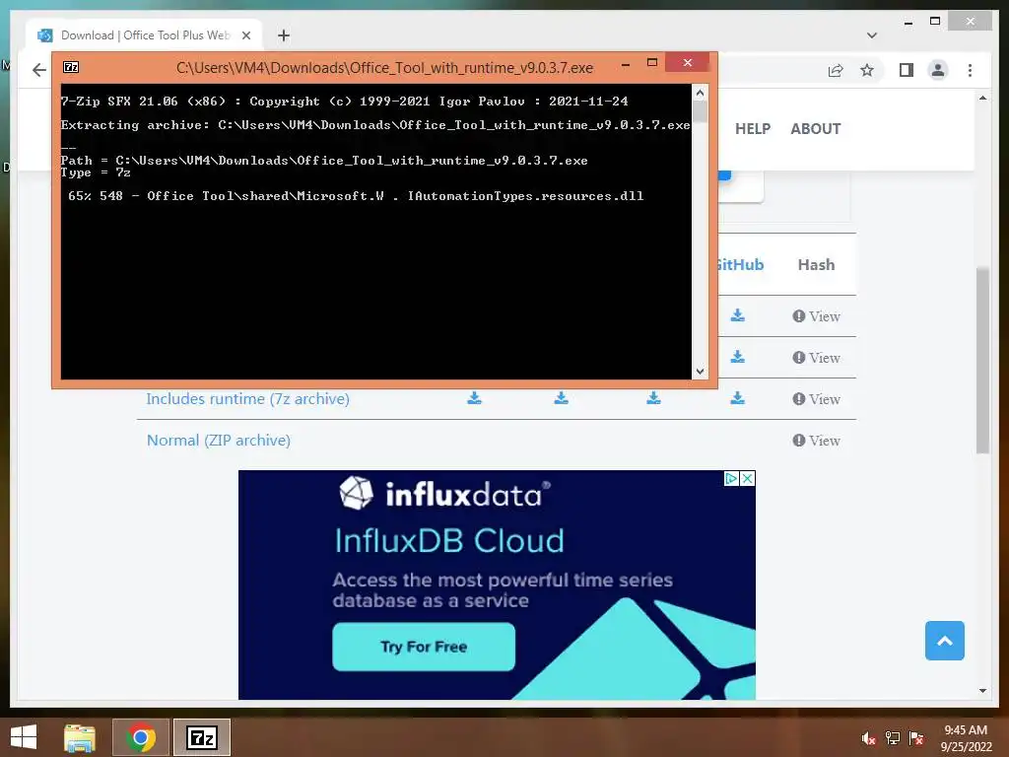
Task: Switch to 7-Zip extractor in taskbar
Action: 201,737
